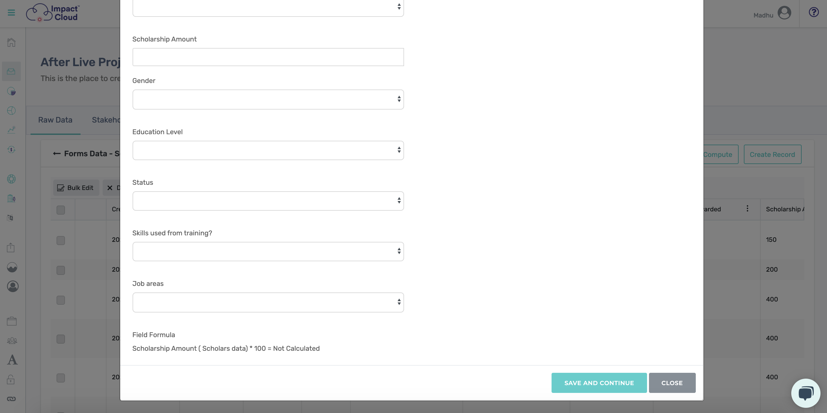Expand the Skills used from training dropdown
827x413 pixels.
(268, 252)
